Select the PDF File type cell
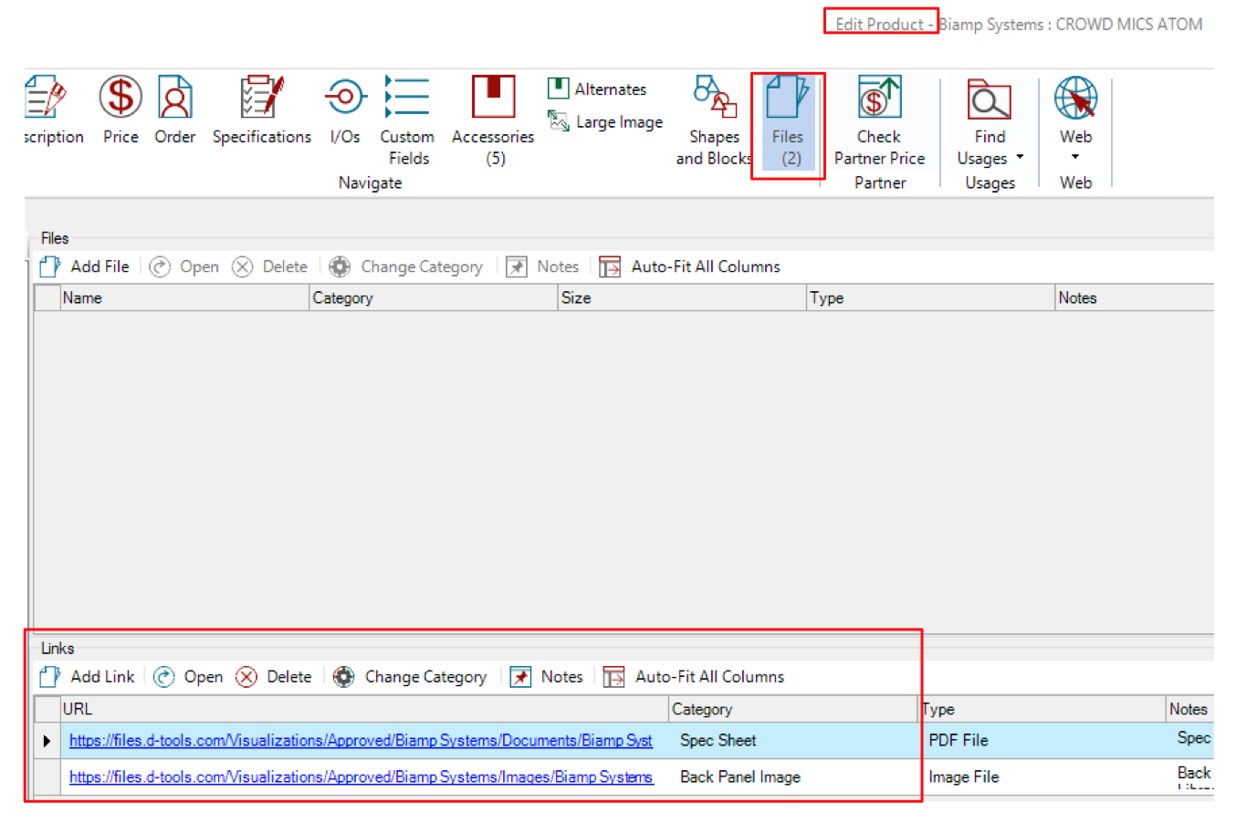1236x823 pixels. coord(1042,740)
